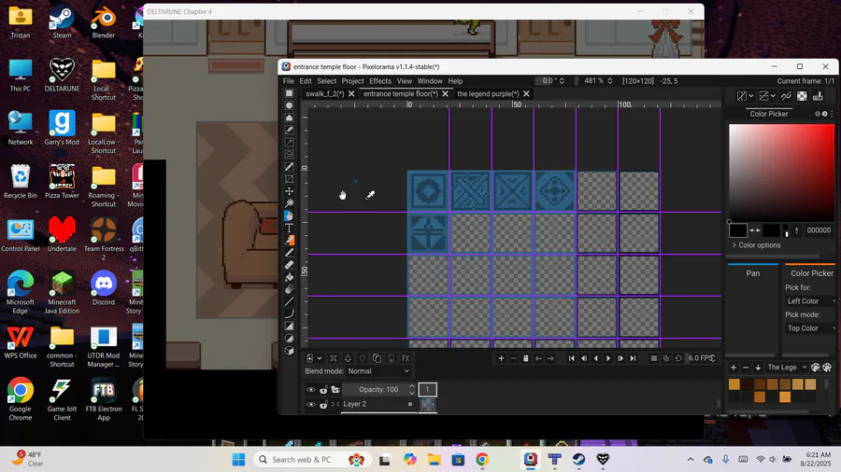Toggle the lock-all-layers icon in header
The image size is (841, 472).
tap(323, 390)
